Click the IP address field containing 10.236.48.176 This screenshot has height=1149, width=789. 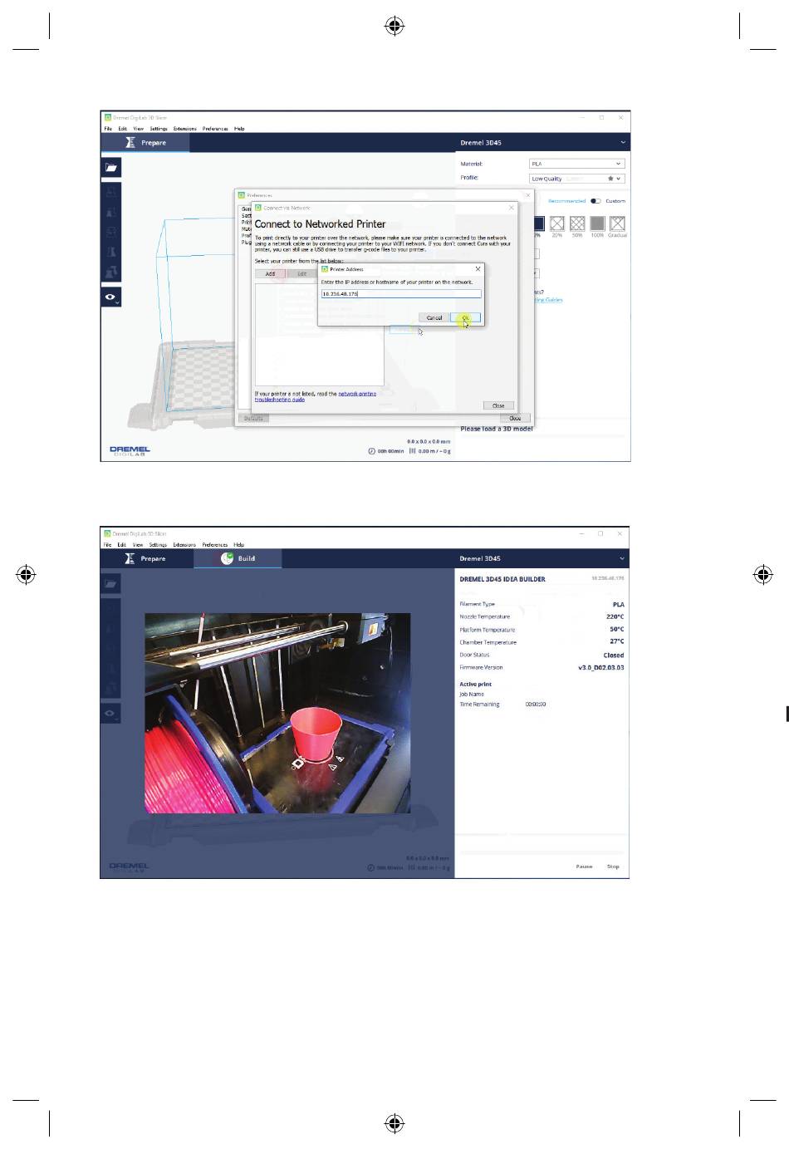(401, 294)
